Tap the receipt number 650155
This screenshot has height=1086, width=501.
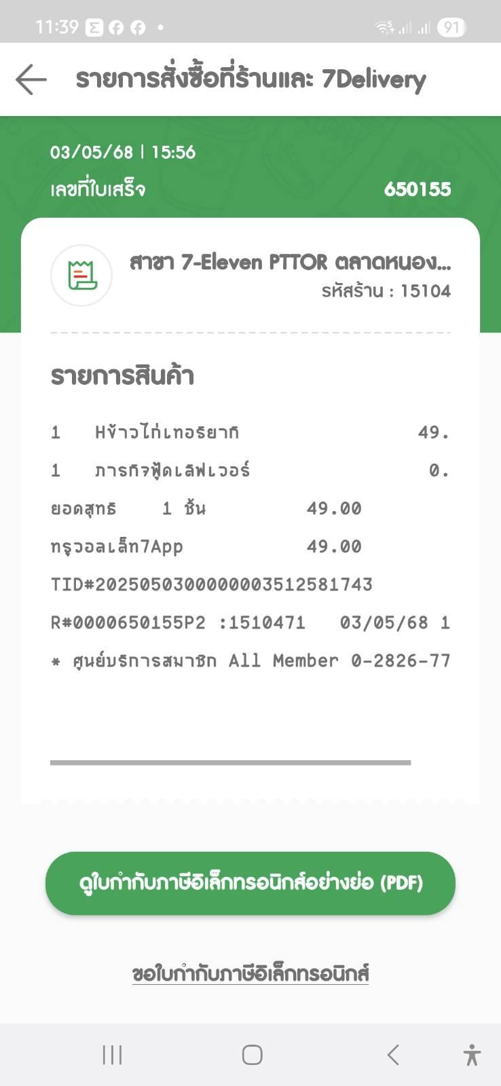417,189
